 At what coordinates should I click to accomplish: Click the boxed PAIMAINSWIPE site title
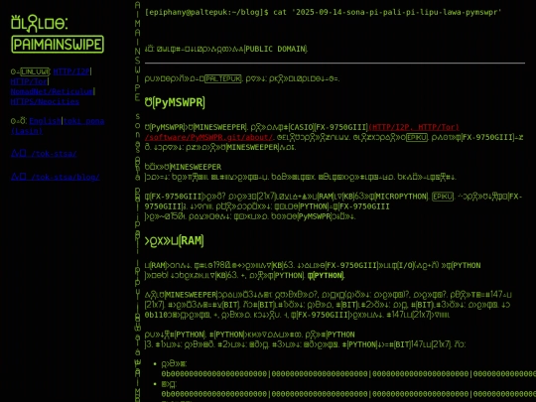point(58,44)
